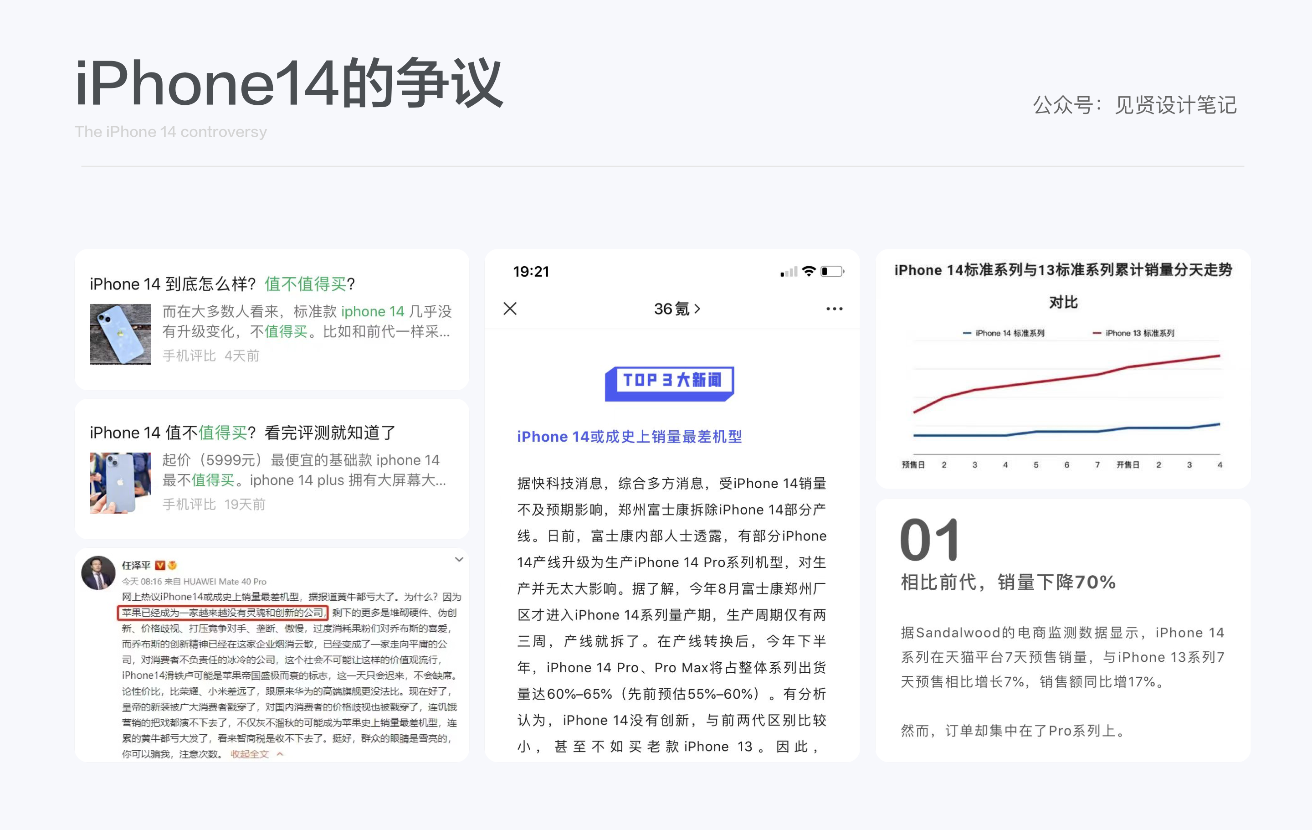This screenshot has width=1312, height=830.
Task: Click the 开售日 axis label on chart
Action: click(1127, 465)
